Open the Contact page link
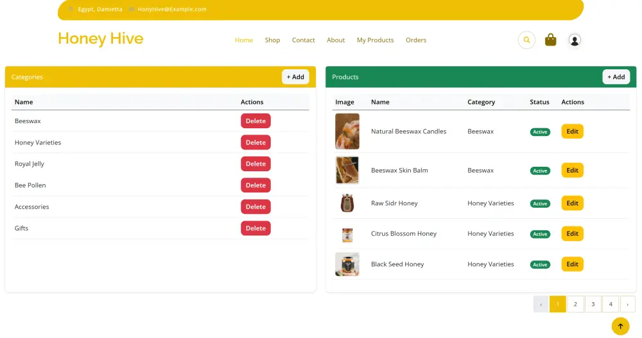This screenshot has width=642, height=338. [x=304, y=40]
